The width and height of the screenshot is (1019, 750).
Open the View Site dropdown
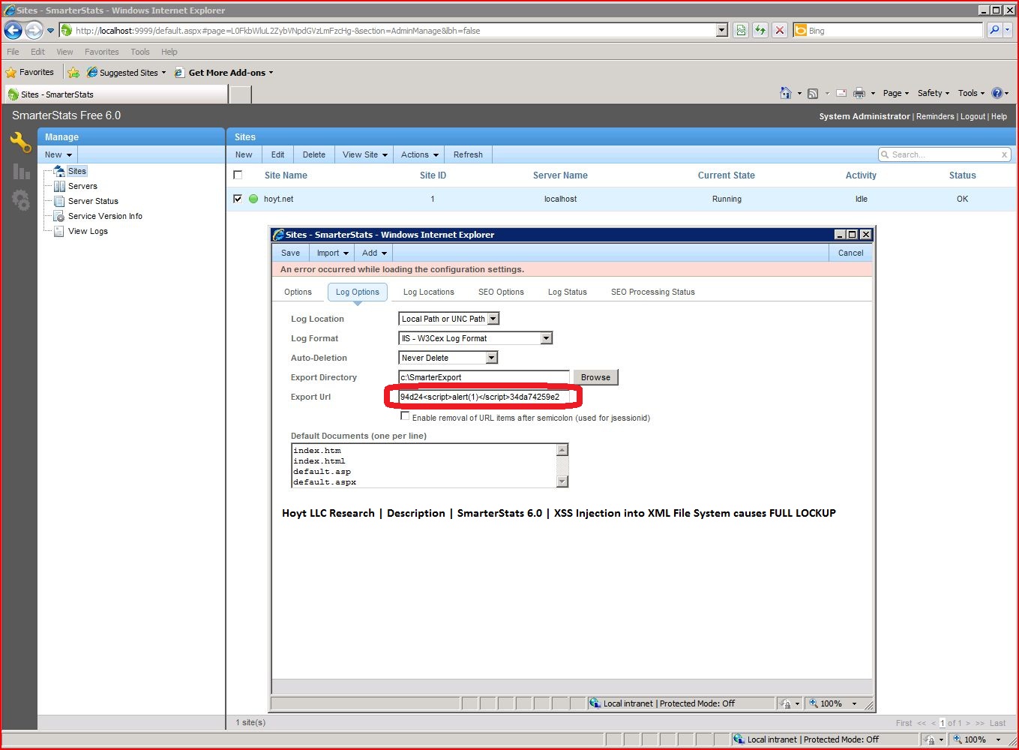364,154
